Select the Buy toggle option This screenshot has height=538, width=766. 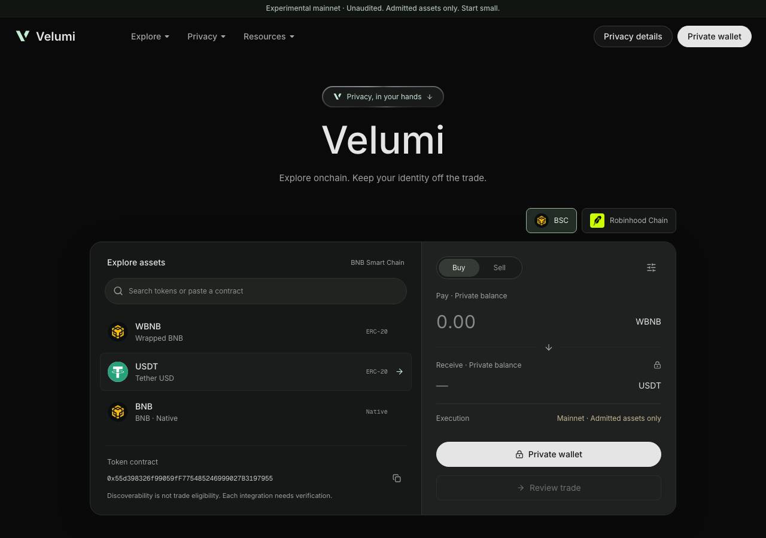click(x=459, y=268)
